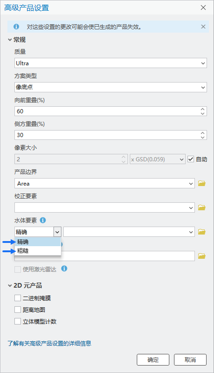Open the 方案类型 像底点 dropdown

pos(111,87)
